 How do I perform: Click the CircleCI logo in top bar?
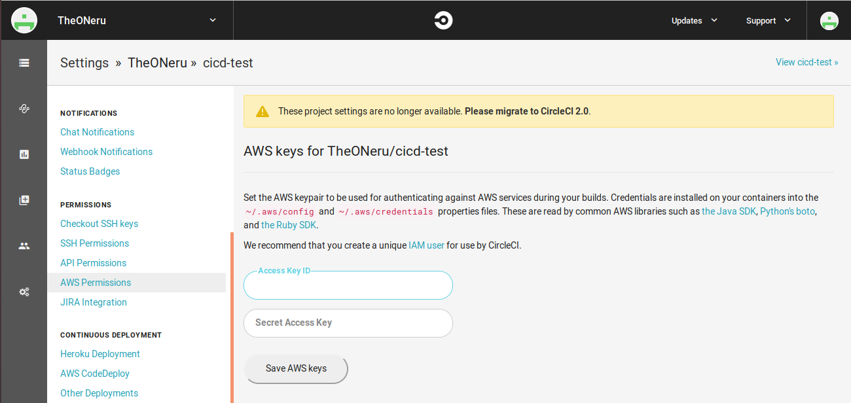click(x=443, y=20)
